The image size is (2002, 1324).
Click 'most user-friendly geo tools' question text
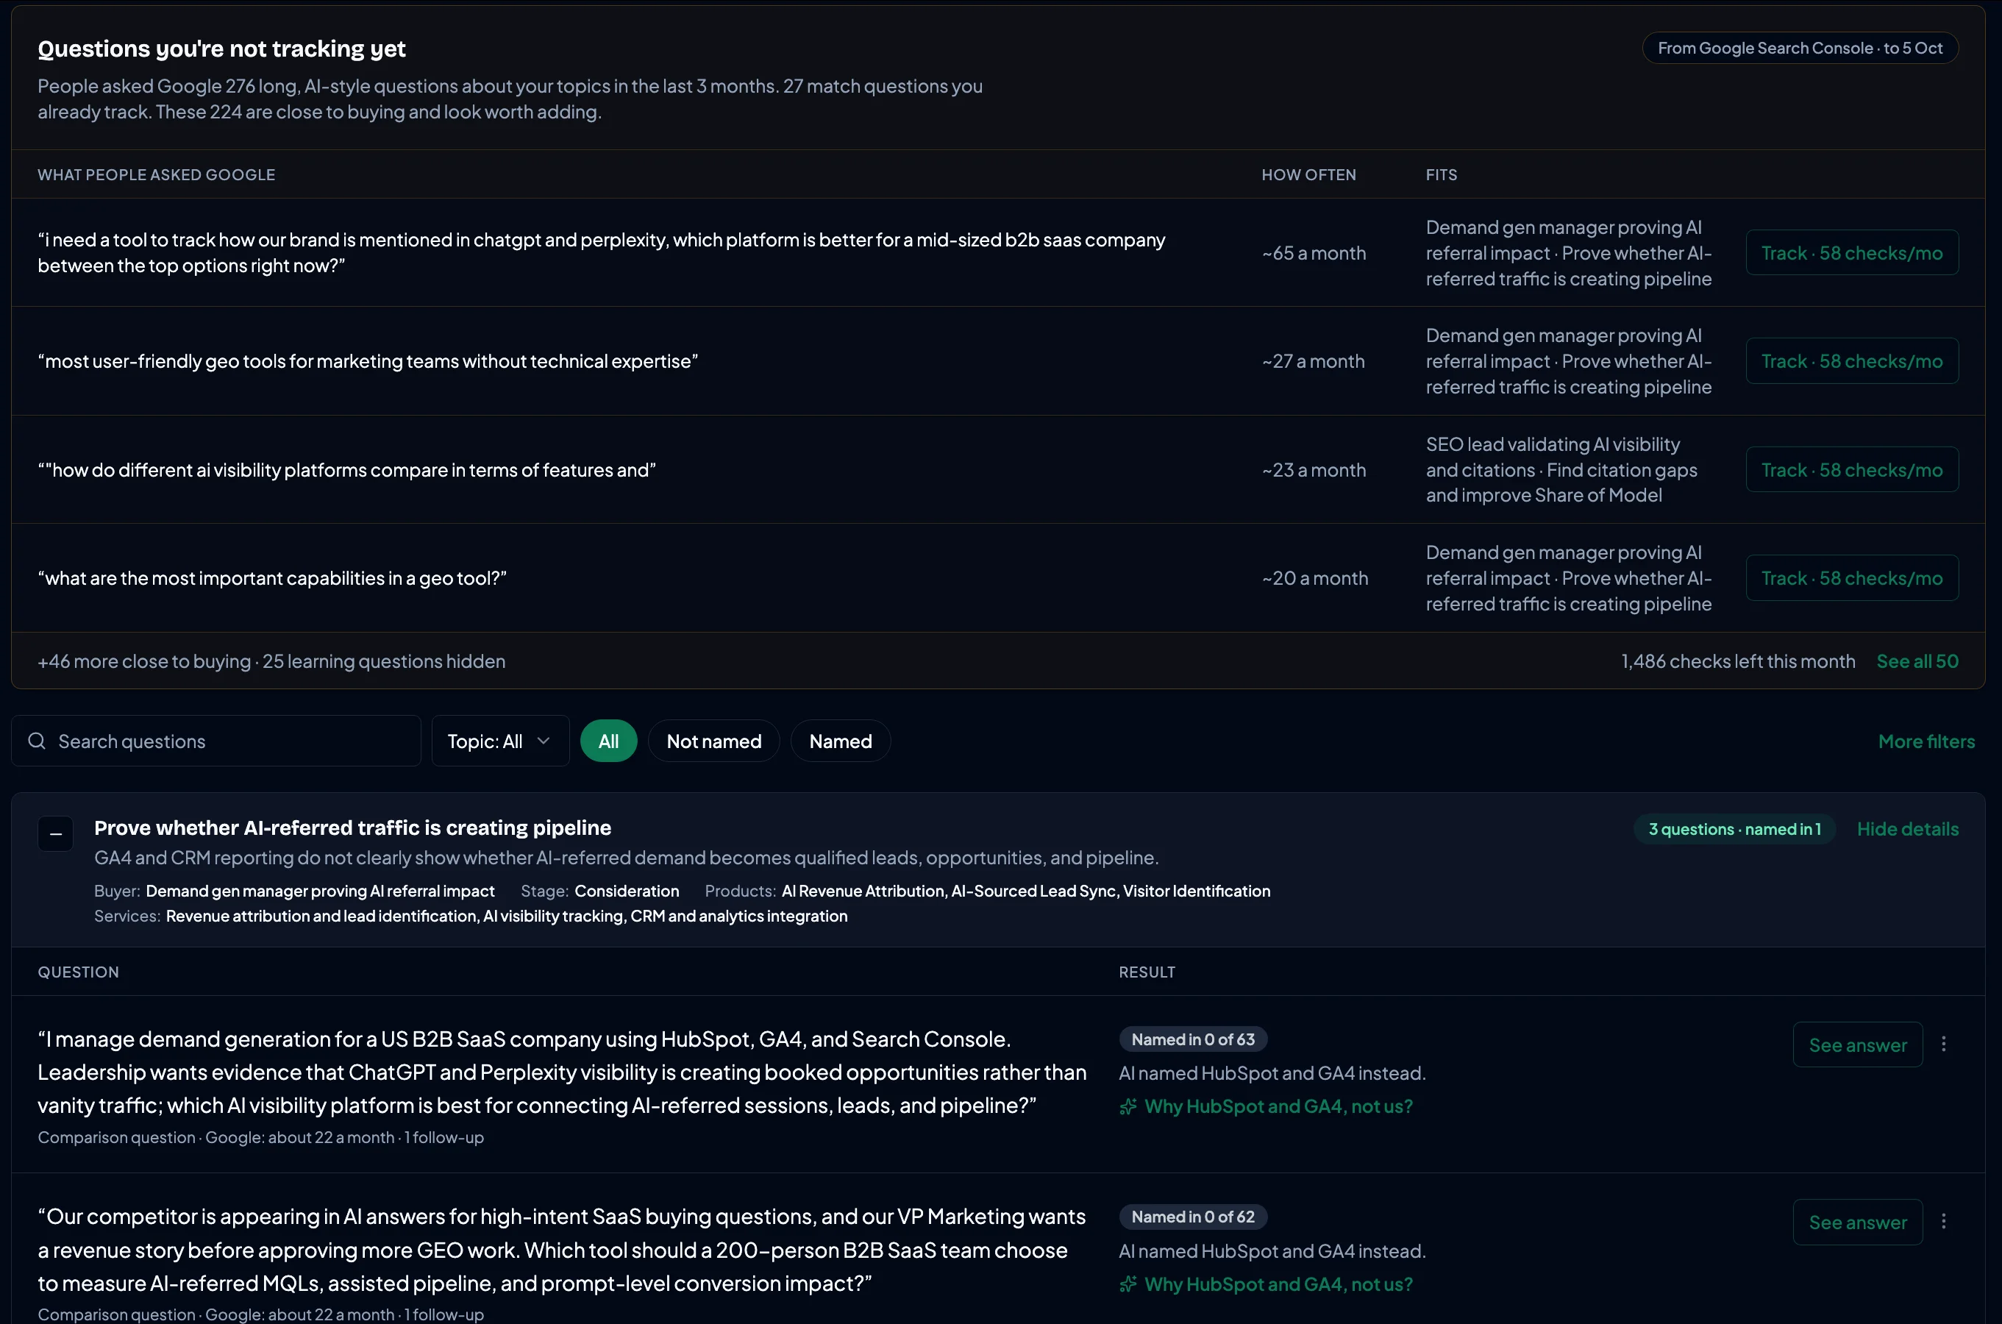pos(368,360)
